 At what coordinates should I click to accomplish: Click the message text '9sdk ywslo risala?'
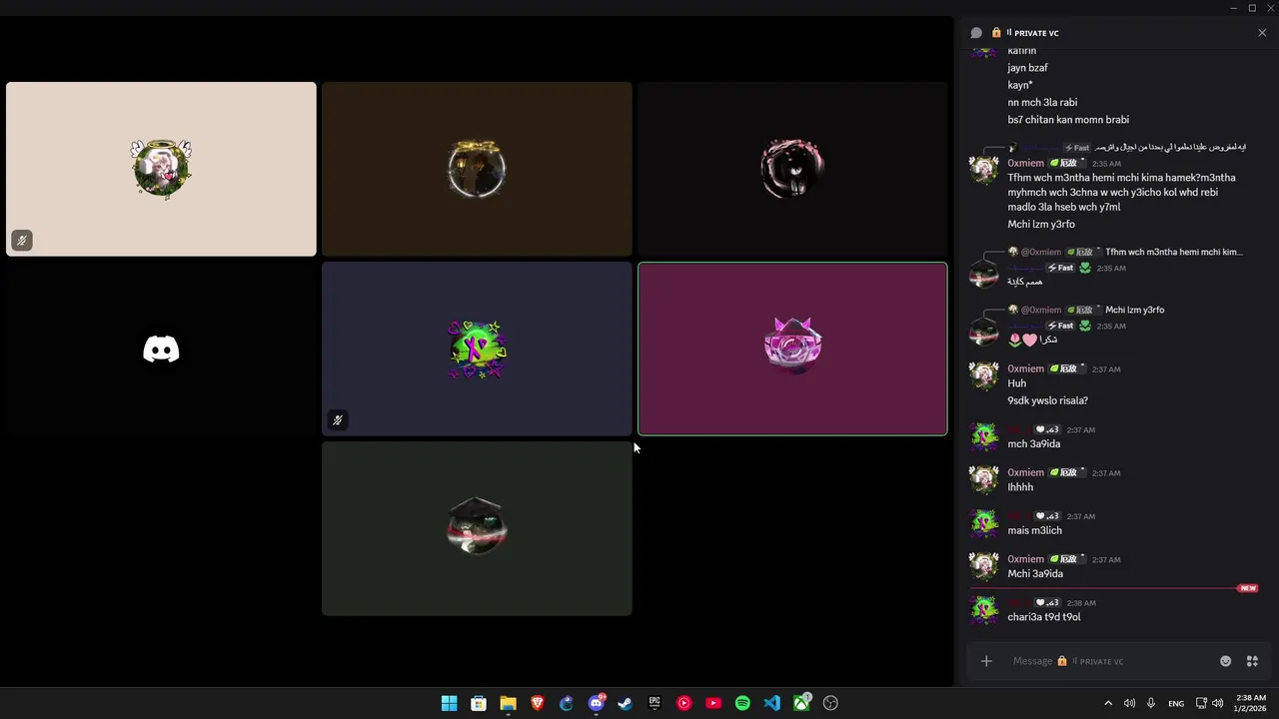click(1047, 400)
